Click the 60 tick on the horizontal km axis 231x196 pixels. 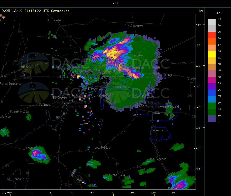tap(92, 192)
